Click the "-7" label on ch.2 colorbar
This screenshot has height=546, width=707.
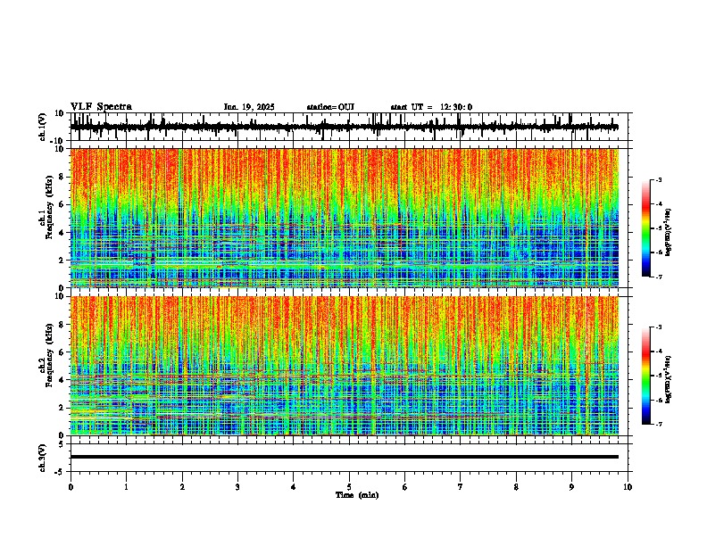pyautogui.click(x=659, y=424)
